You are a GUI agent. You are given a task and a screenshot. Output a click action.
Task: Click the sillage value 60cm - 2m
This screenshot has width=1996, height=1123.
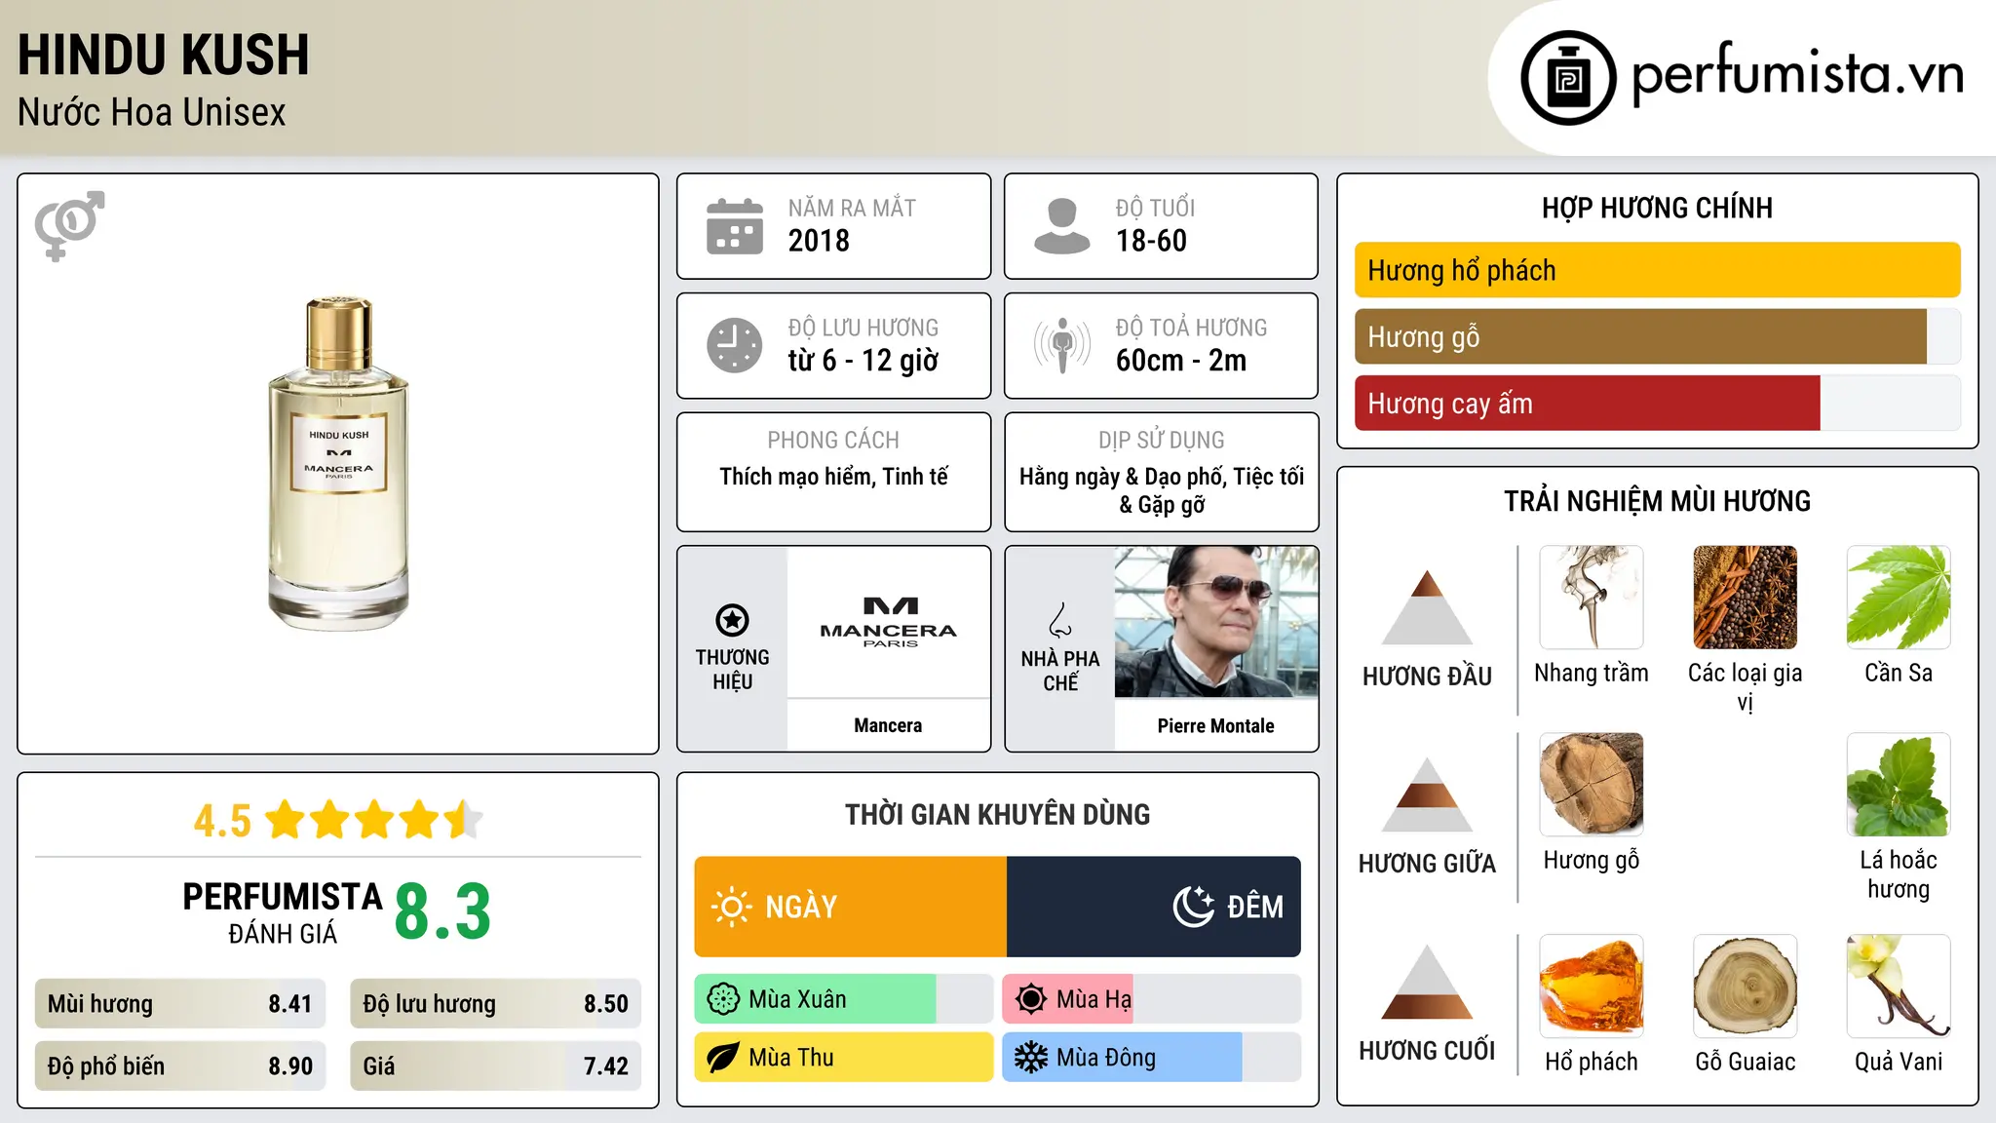coord(1181,360)
